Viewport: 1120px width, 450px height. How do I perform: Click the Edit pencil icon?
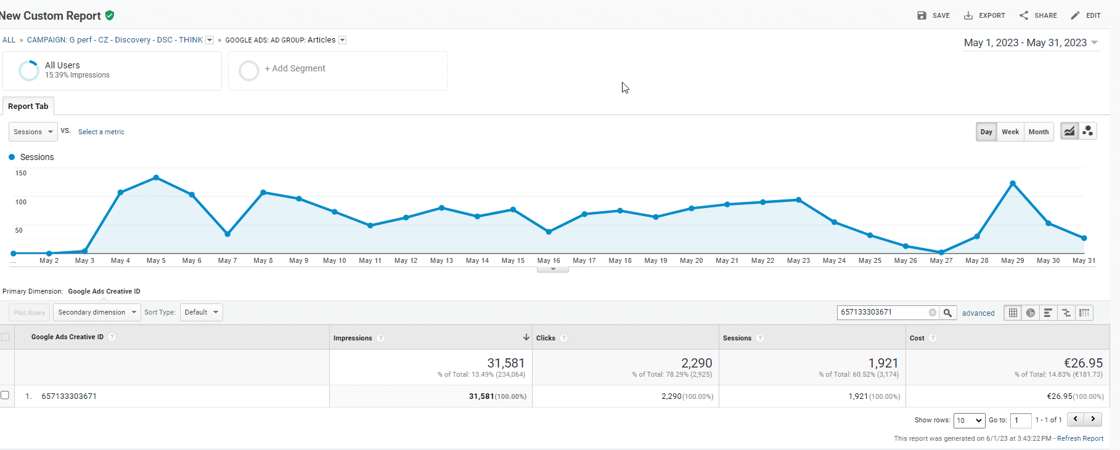point(1075,15)
